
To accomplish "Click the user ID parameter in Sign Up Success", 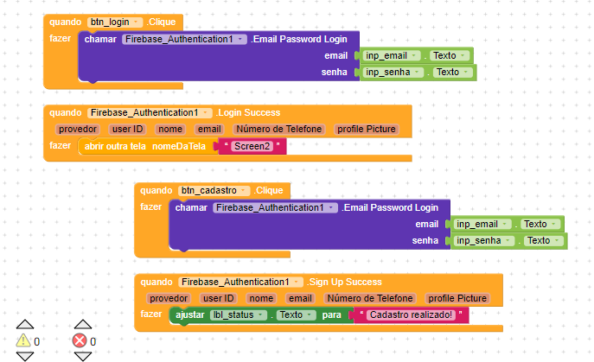I will coord(219,298).
